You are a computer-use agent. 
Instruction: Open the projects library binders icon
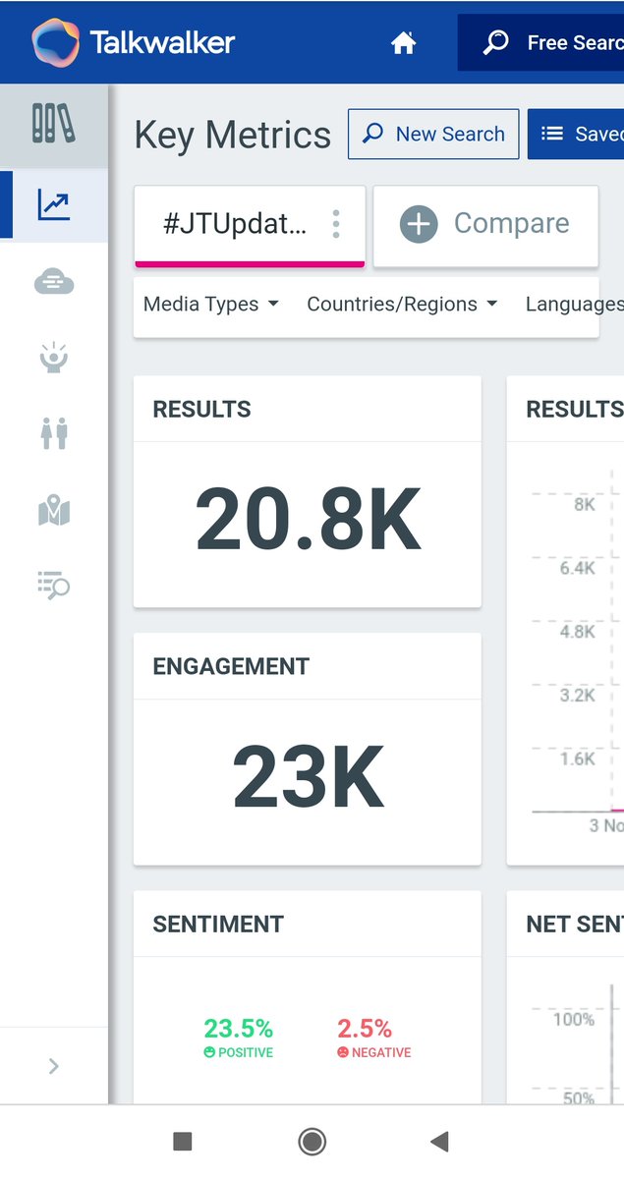(x=54, y=124)
